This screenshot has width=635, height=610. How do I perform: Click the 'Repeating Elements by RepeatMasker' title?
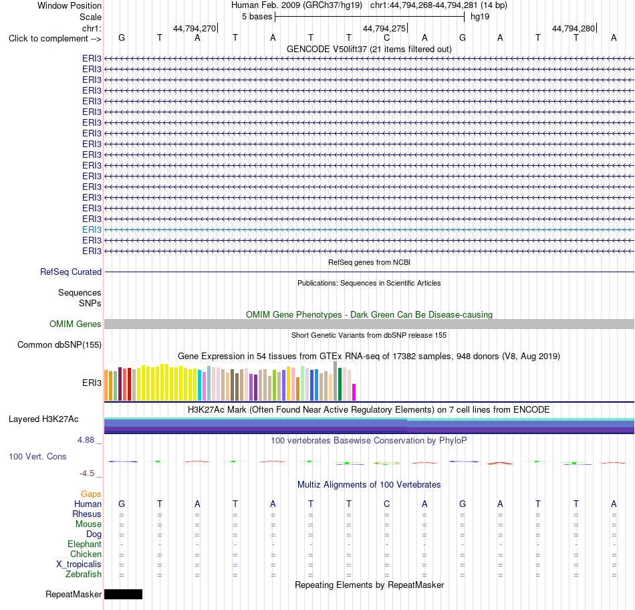click(x=369, y=585)
